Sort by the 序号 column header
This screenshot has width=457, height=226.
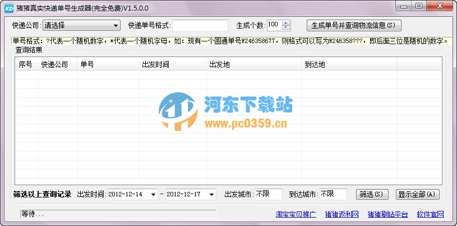(x=27, y=64)
